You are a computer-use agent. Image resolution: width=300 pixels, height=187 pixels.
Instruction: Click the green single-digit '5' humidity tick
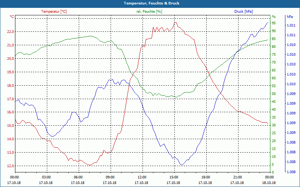[273, 165]
